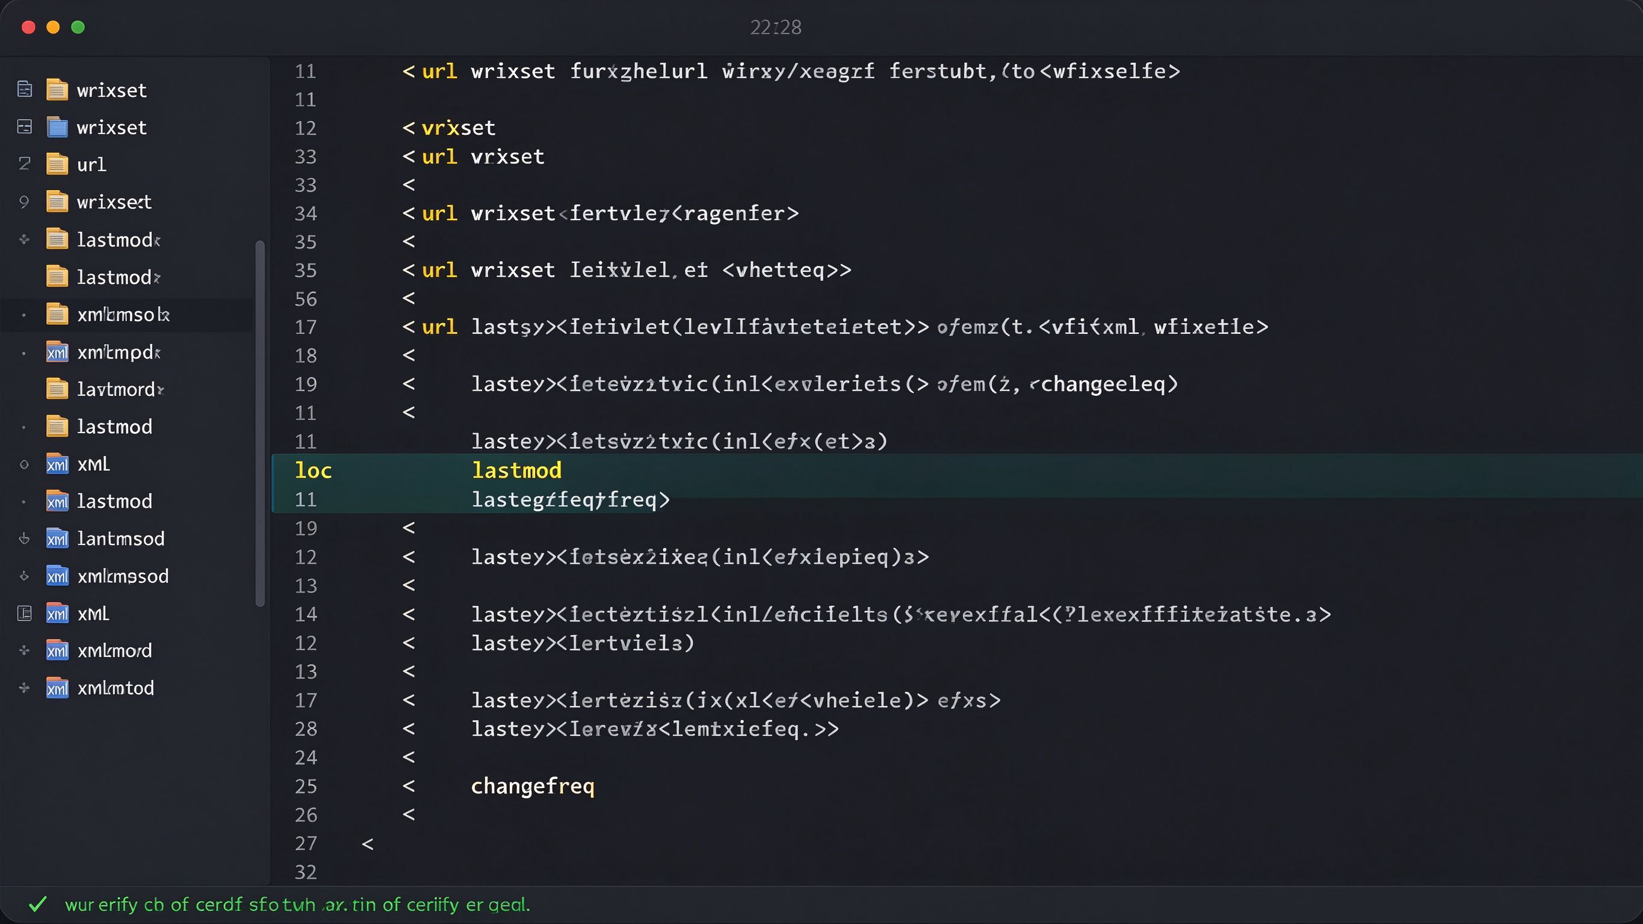This screenshot has width=1643, height=924.
Task: Click the green status bar verification message
Action: pos(297,904)
